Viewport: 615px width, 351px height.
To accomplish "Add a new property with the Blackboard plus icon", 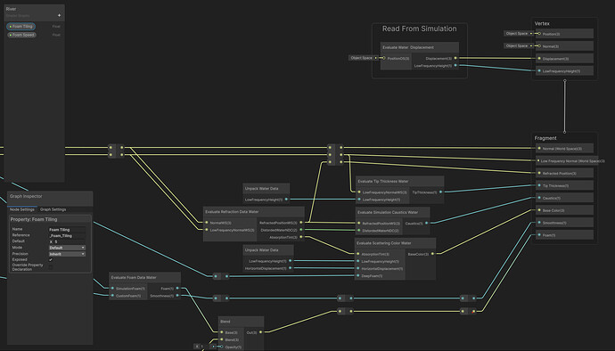I will tap(59, 15).
